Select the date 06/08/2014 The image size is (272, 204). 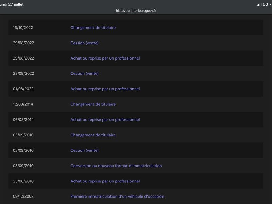pyautogui.click(x=23, y=120)
